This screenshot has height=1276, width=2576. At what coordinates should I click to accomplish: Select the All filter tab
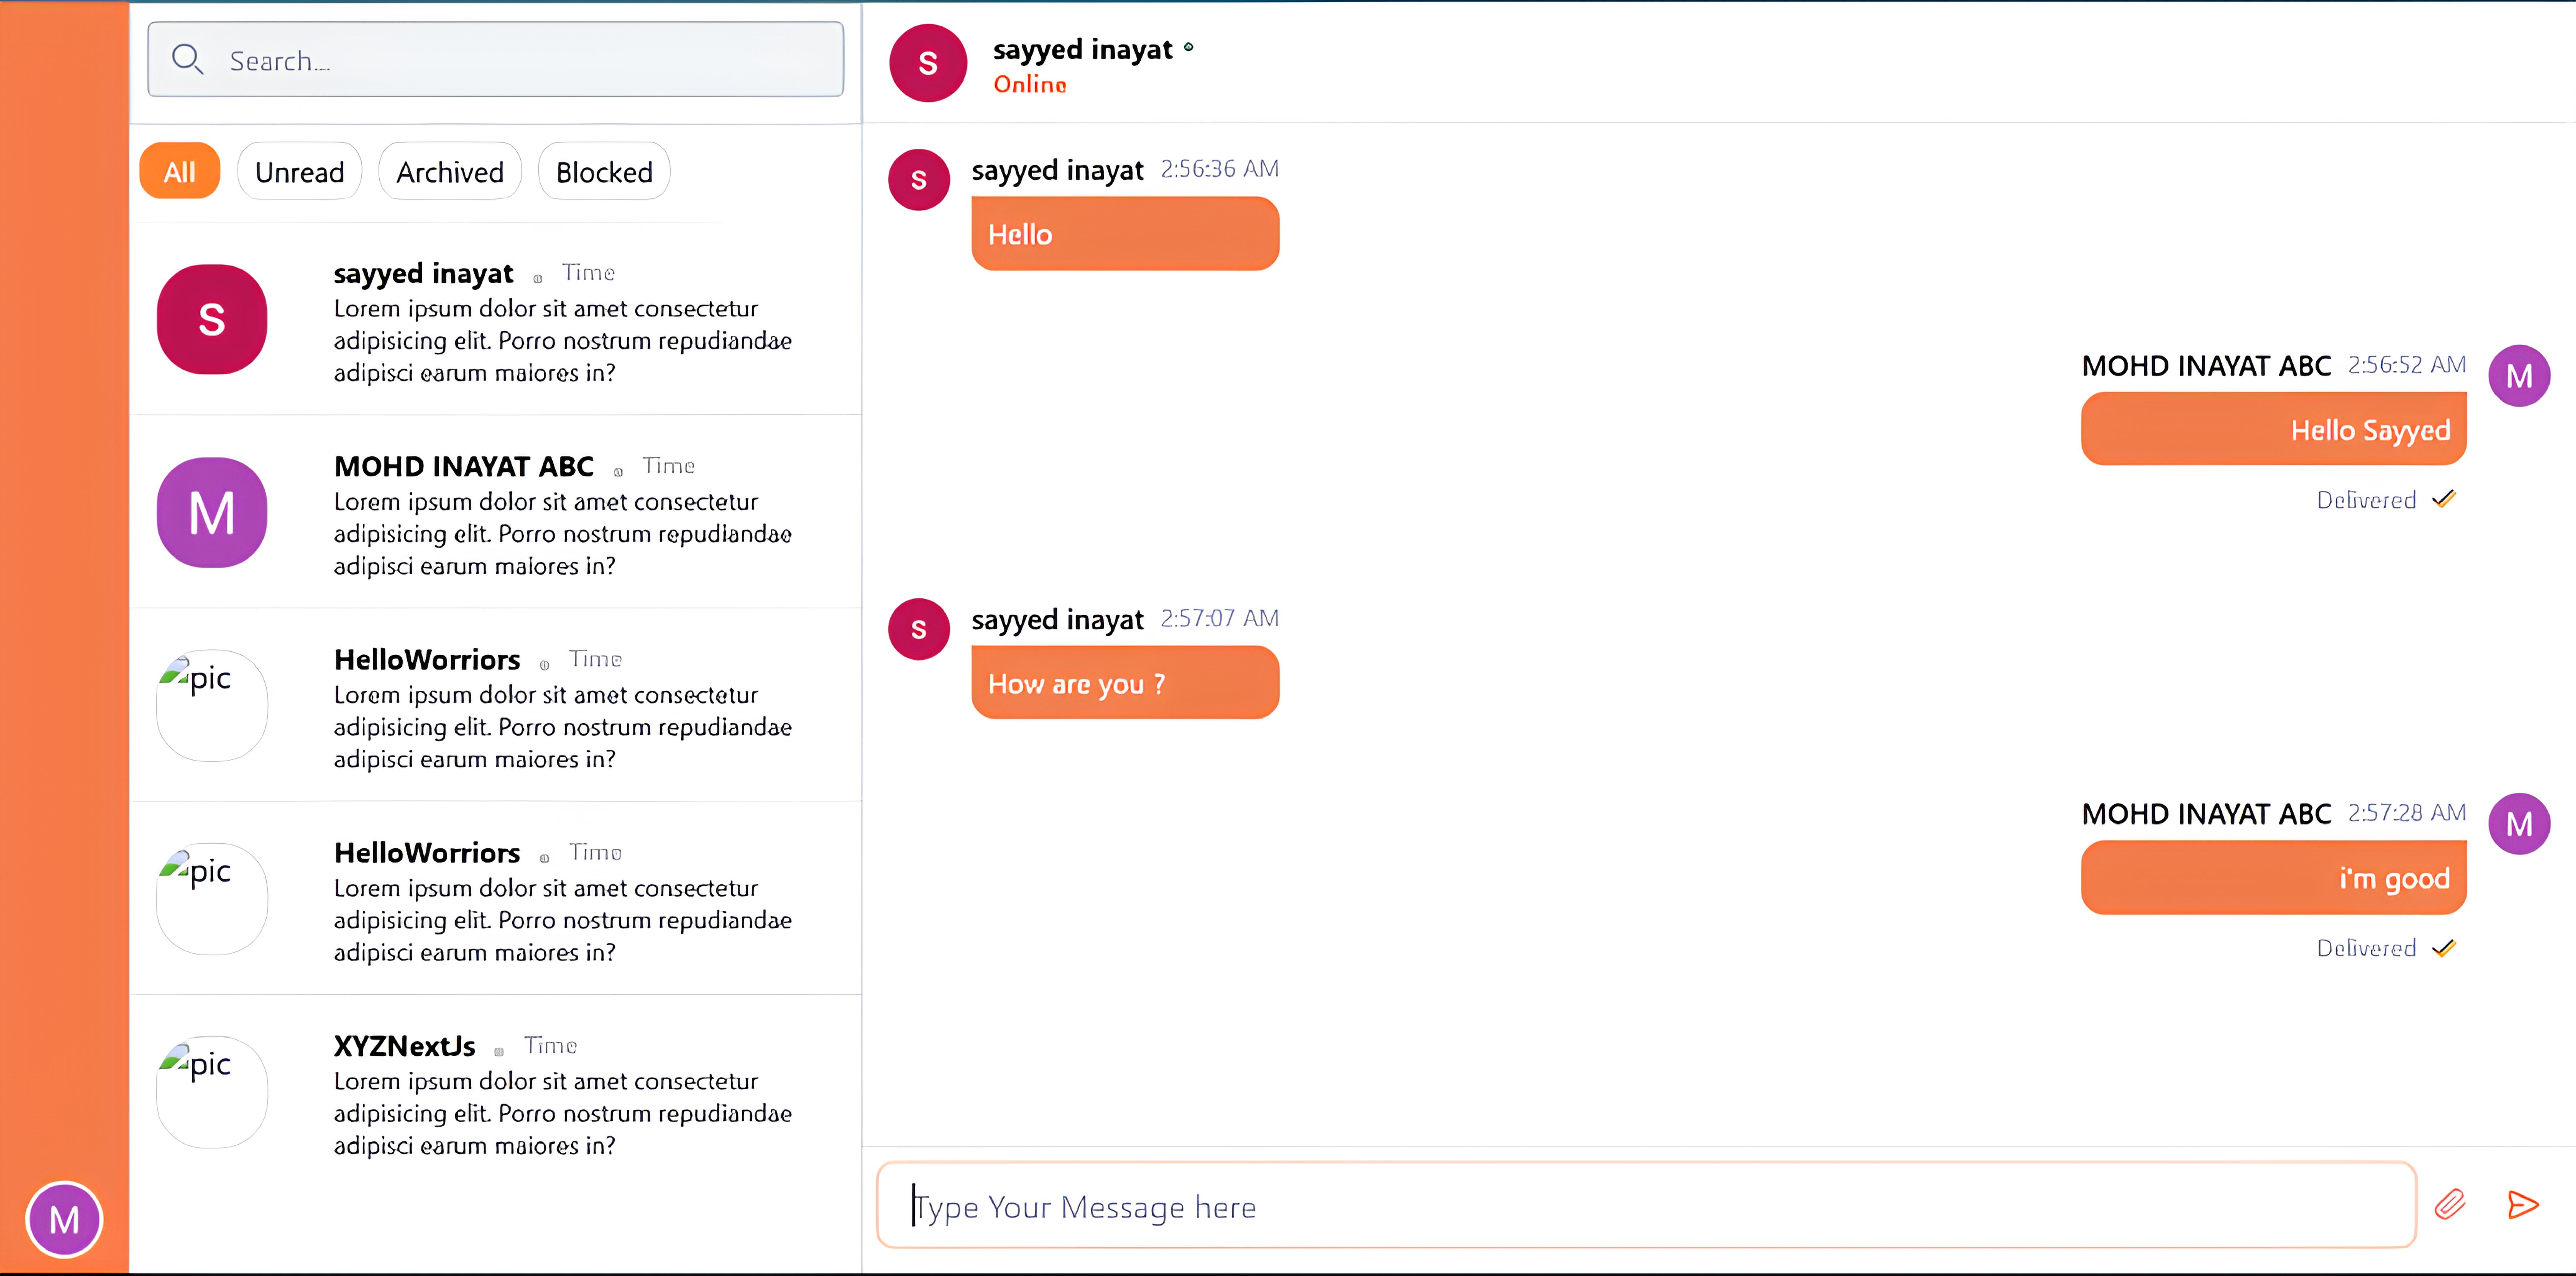click(180, 171)
